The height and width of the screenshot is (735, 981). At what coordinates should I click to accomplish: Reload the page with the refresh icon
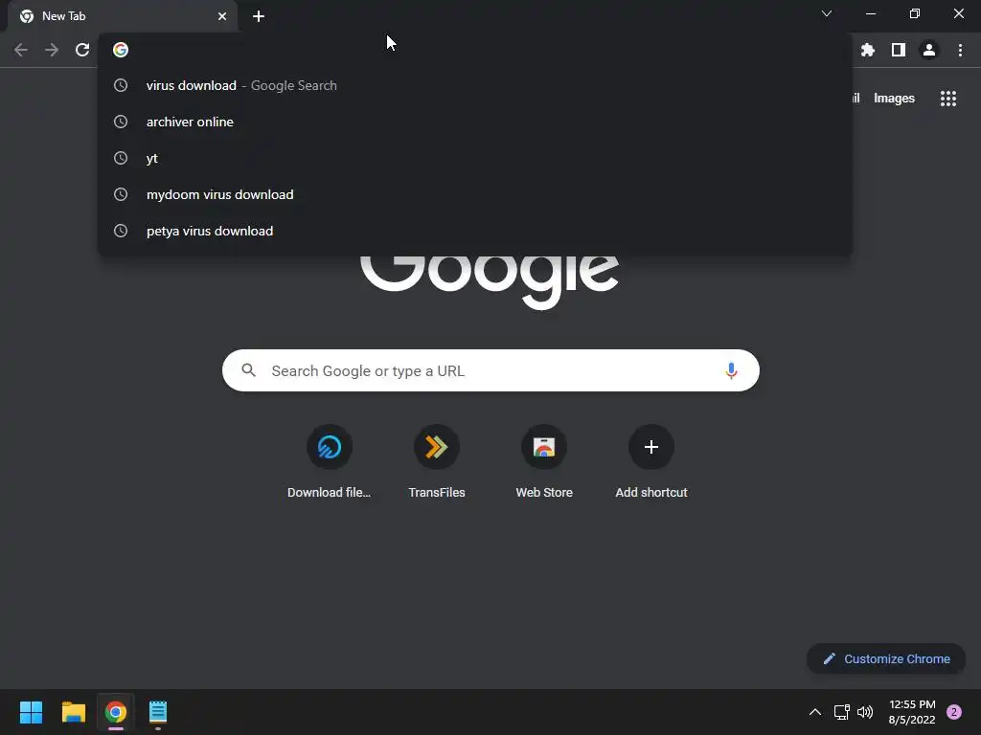tap(82, 50)
